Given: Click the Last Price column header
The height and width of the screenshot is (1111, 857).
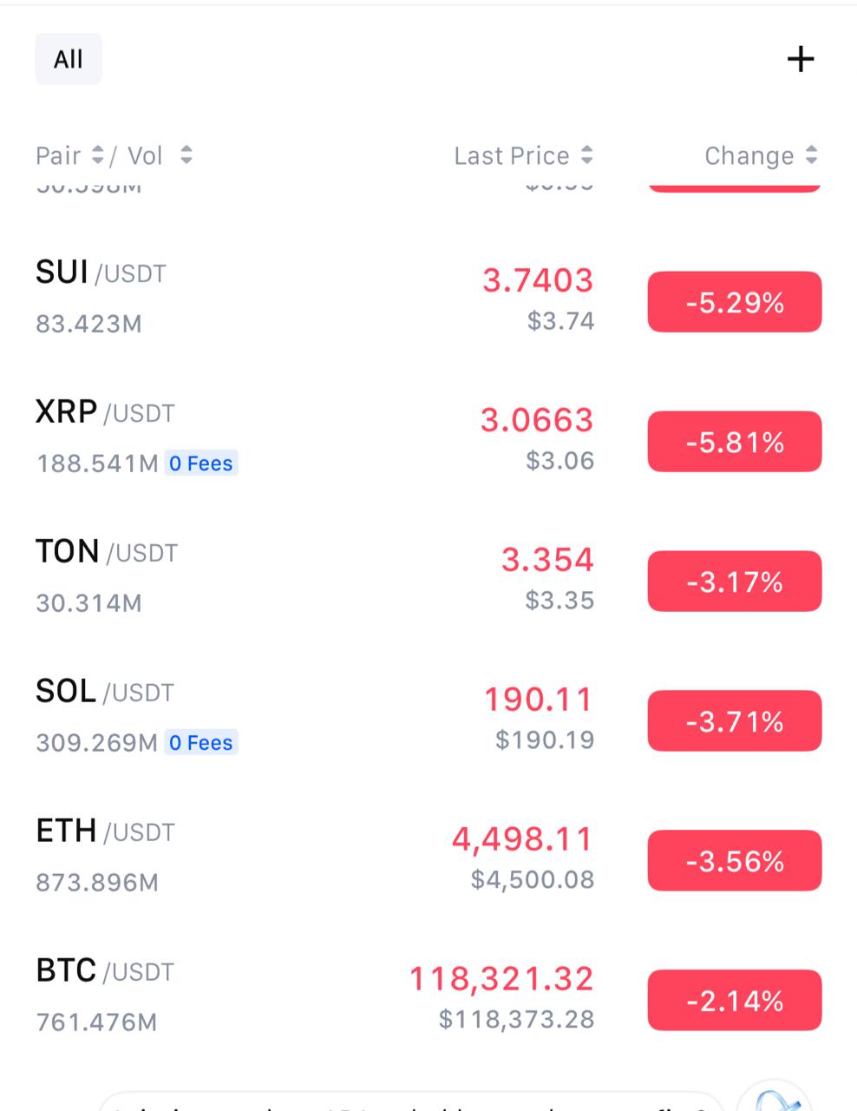Looking at the screenshot, I should coord(512,155).
